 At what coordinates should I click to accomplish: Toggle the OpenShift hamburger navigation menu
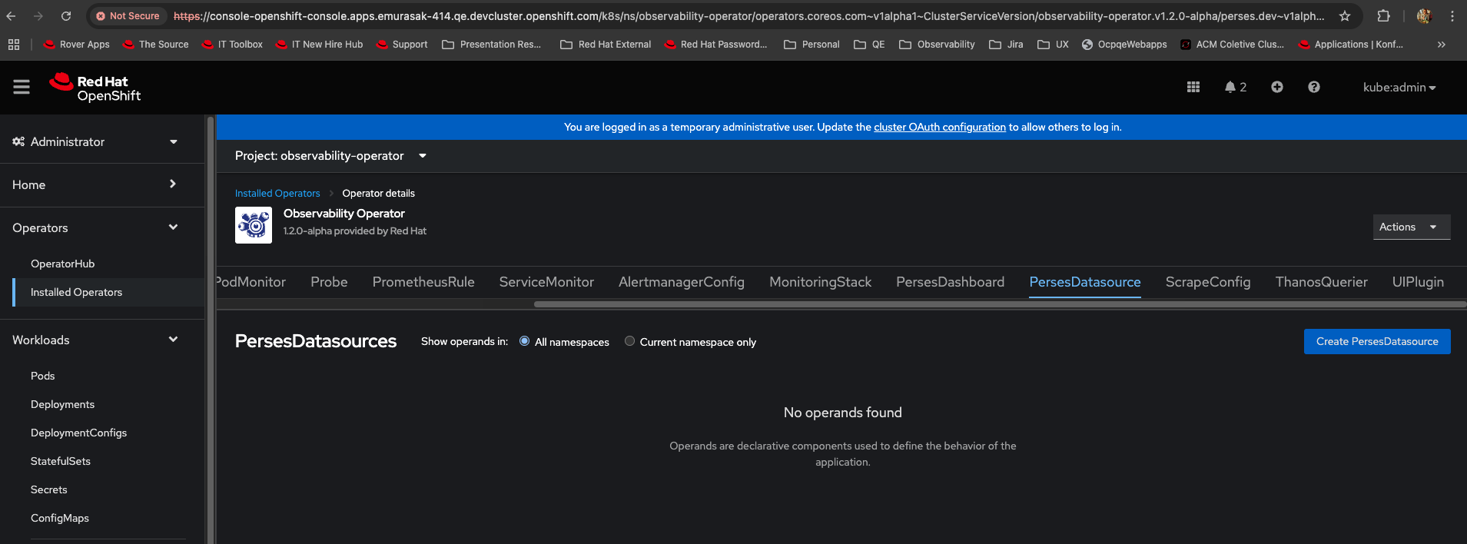[22, 88]
